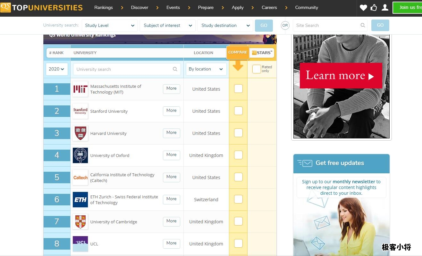Click the Harvard University crest logo

pos(80,133)
